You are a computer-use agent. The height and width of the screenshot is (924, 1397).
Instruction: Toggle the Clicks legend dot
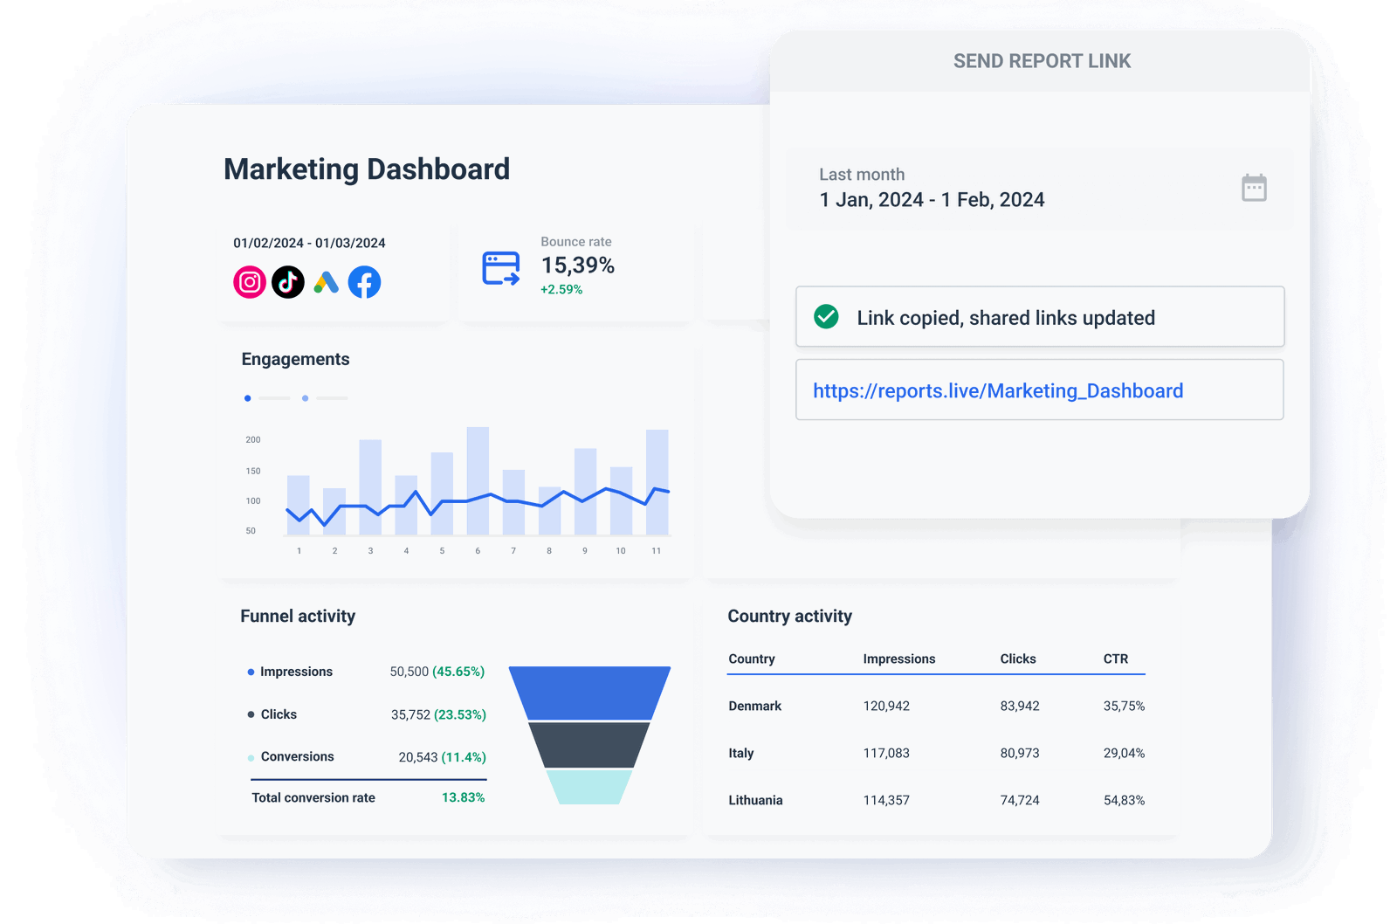[250, 714]
